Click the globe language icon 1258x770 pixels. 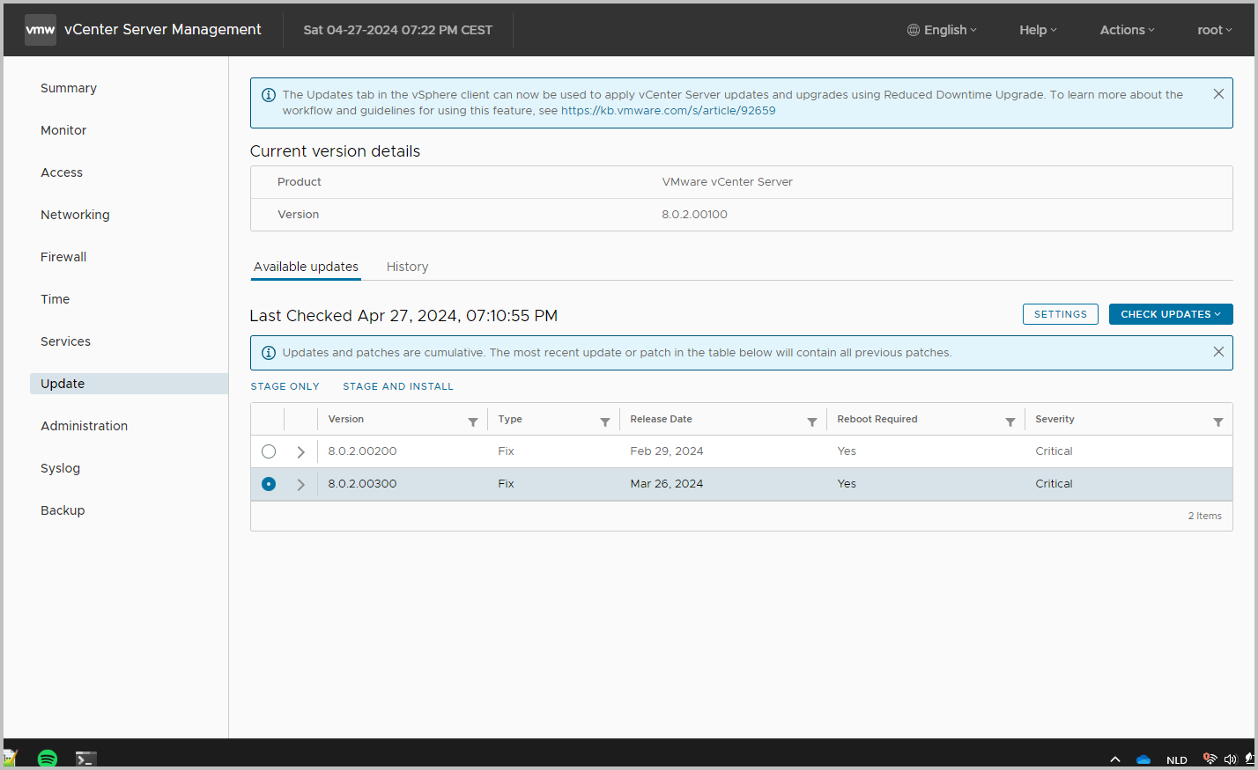(914, 30)
